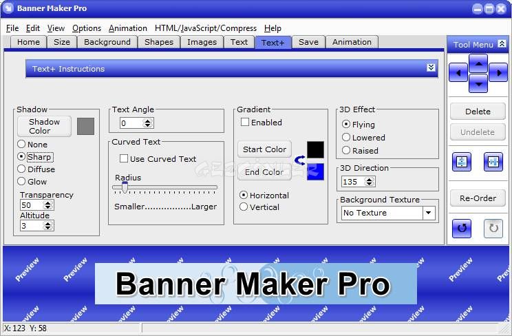
Task: Click the blue end color swatch
Action: (315, 172)
